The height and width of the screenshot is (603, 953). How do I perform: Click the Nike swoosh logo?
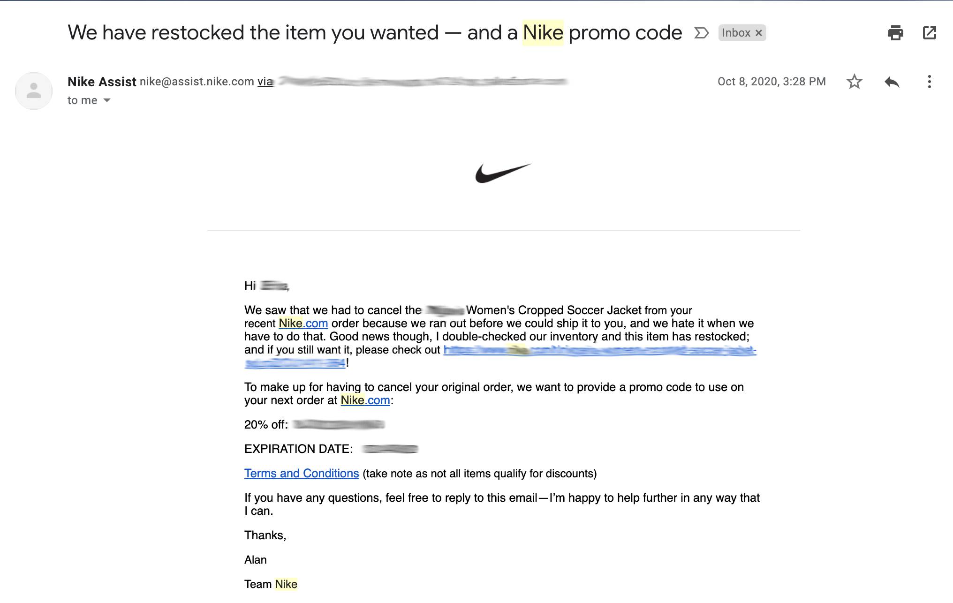click(x=503, y=173)
